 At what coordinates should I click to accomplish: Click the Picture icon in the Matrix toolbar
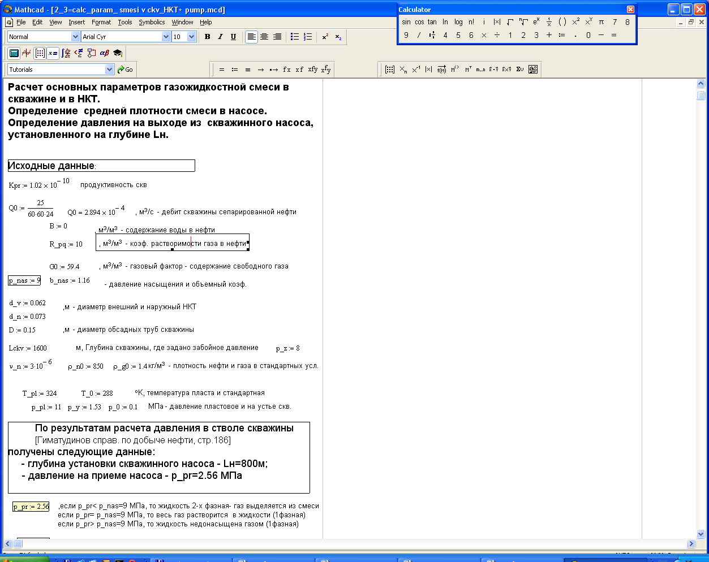coord(533,70)
